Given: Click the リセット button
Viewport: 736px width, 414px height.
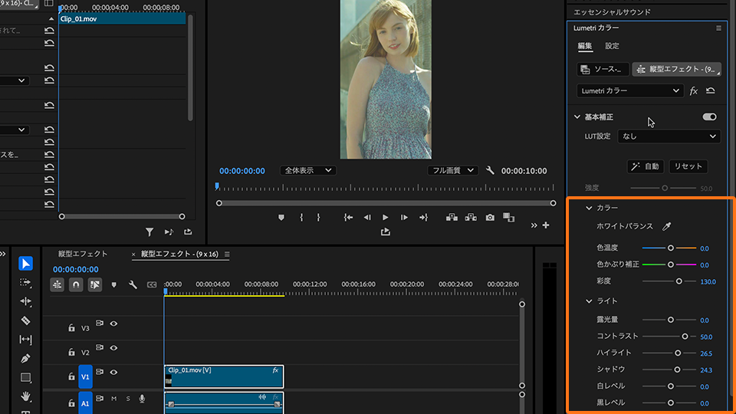Looking at the screenshot, I should (x=688, y=166).
